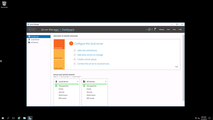The image size is (213, 120).
Task: Open the Learn More tile
Action: [59, 64]
